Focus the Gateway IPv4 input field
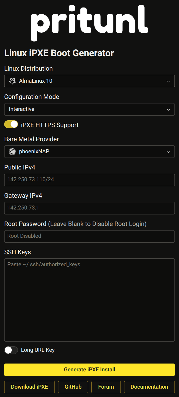The image size is (179, 397). tap(89, 208)
